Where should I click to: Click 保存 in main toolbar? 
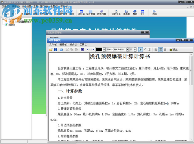[x=35, y=13]
